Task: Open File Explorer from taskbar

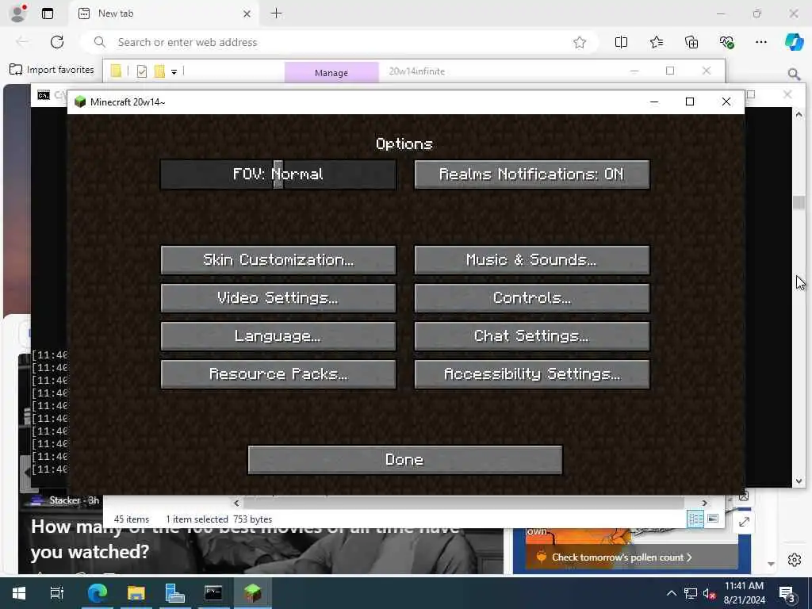Action: click(x=136, y=593)
